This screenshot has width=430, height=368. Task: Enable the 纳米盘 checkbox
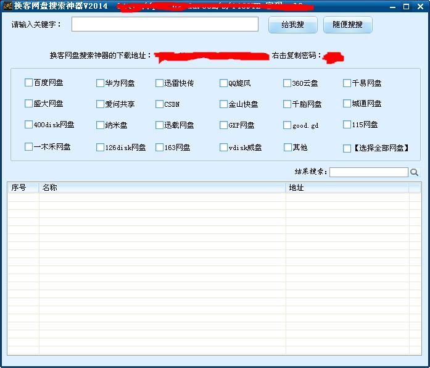click(x=100, y=125)
